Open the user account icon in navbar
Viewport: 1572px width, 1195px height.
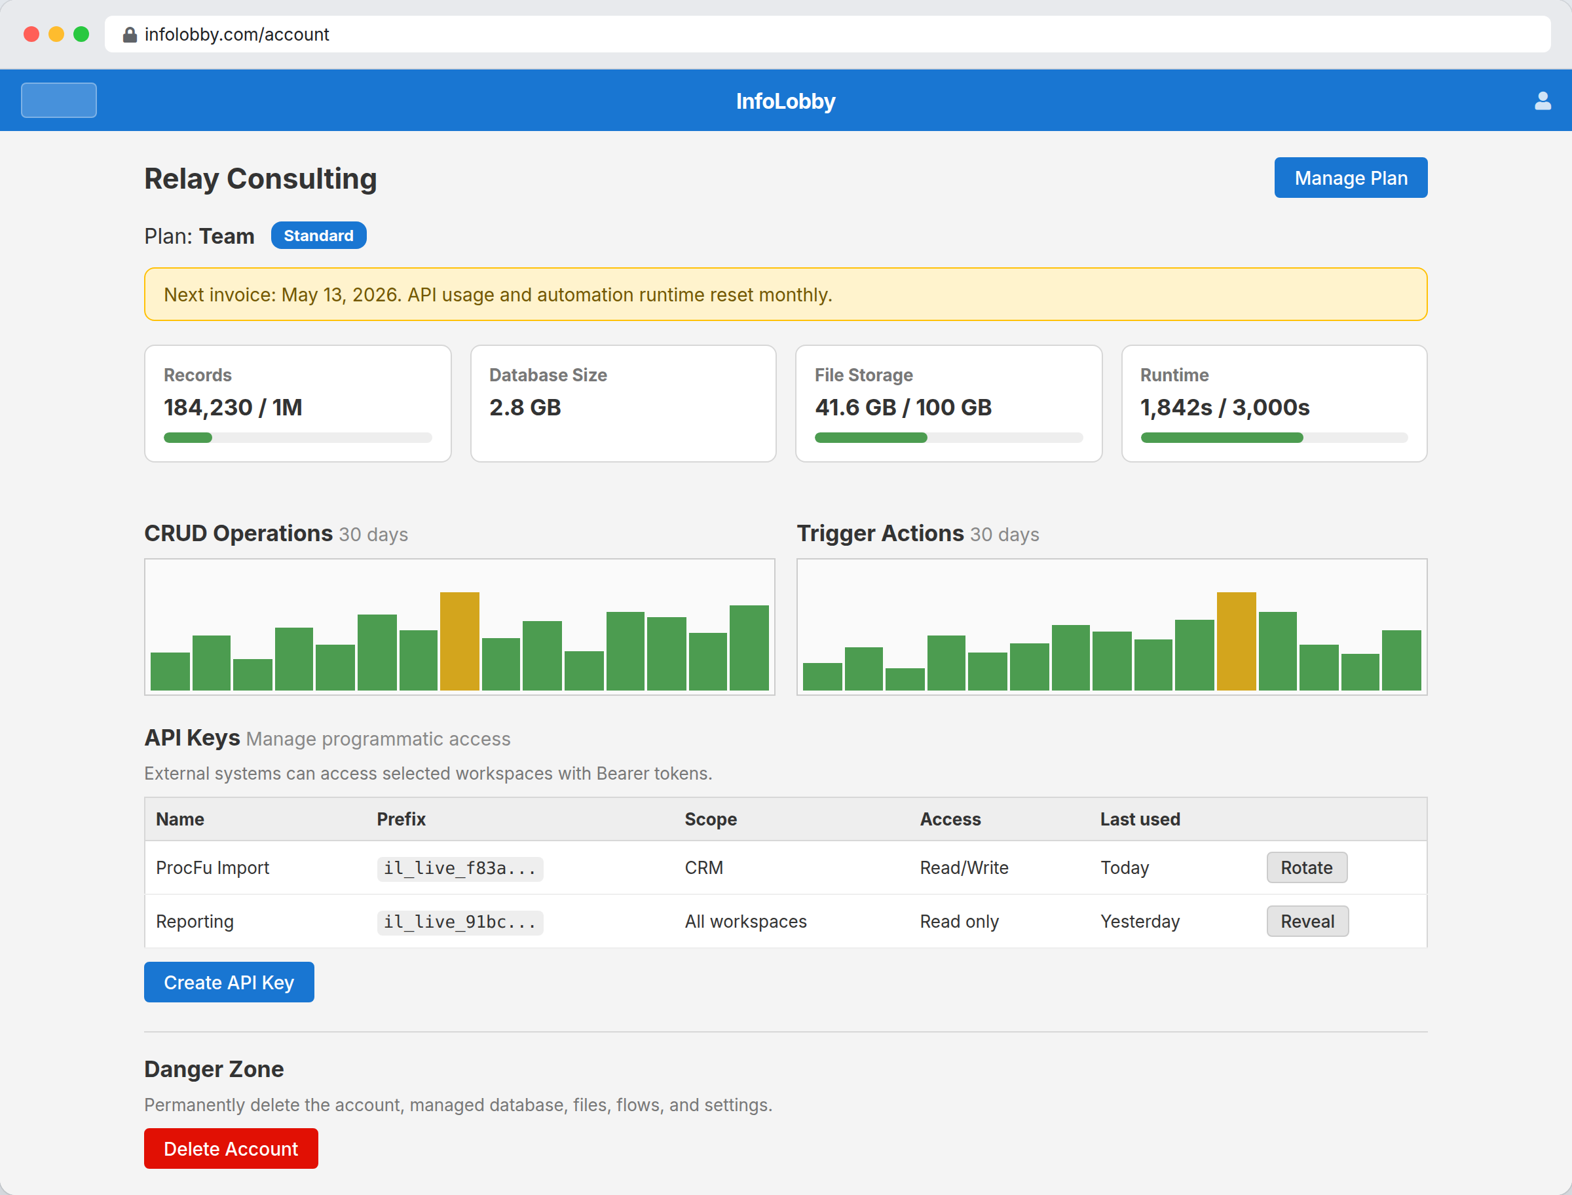tap(1541, 100)
